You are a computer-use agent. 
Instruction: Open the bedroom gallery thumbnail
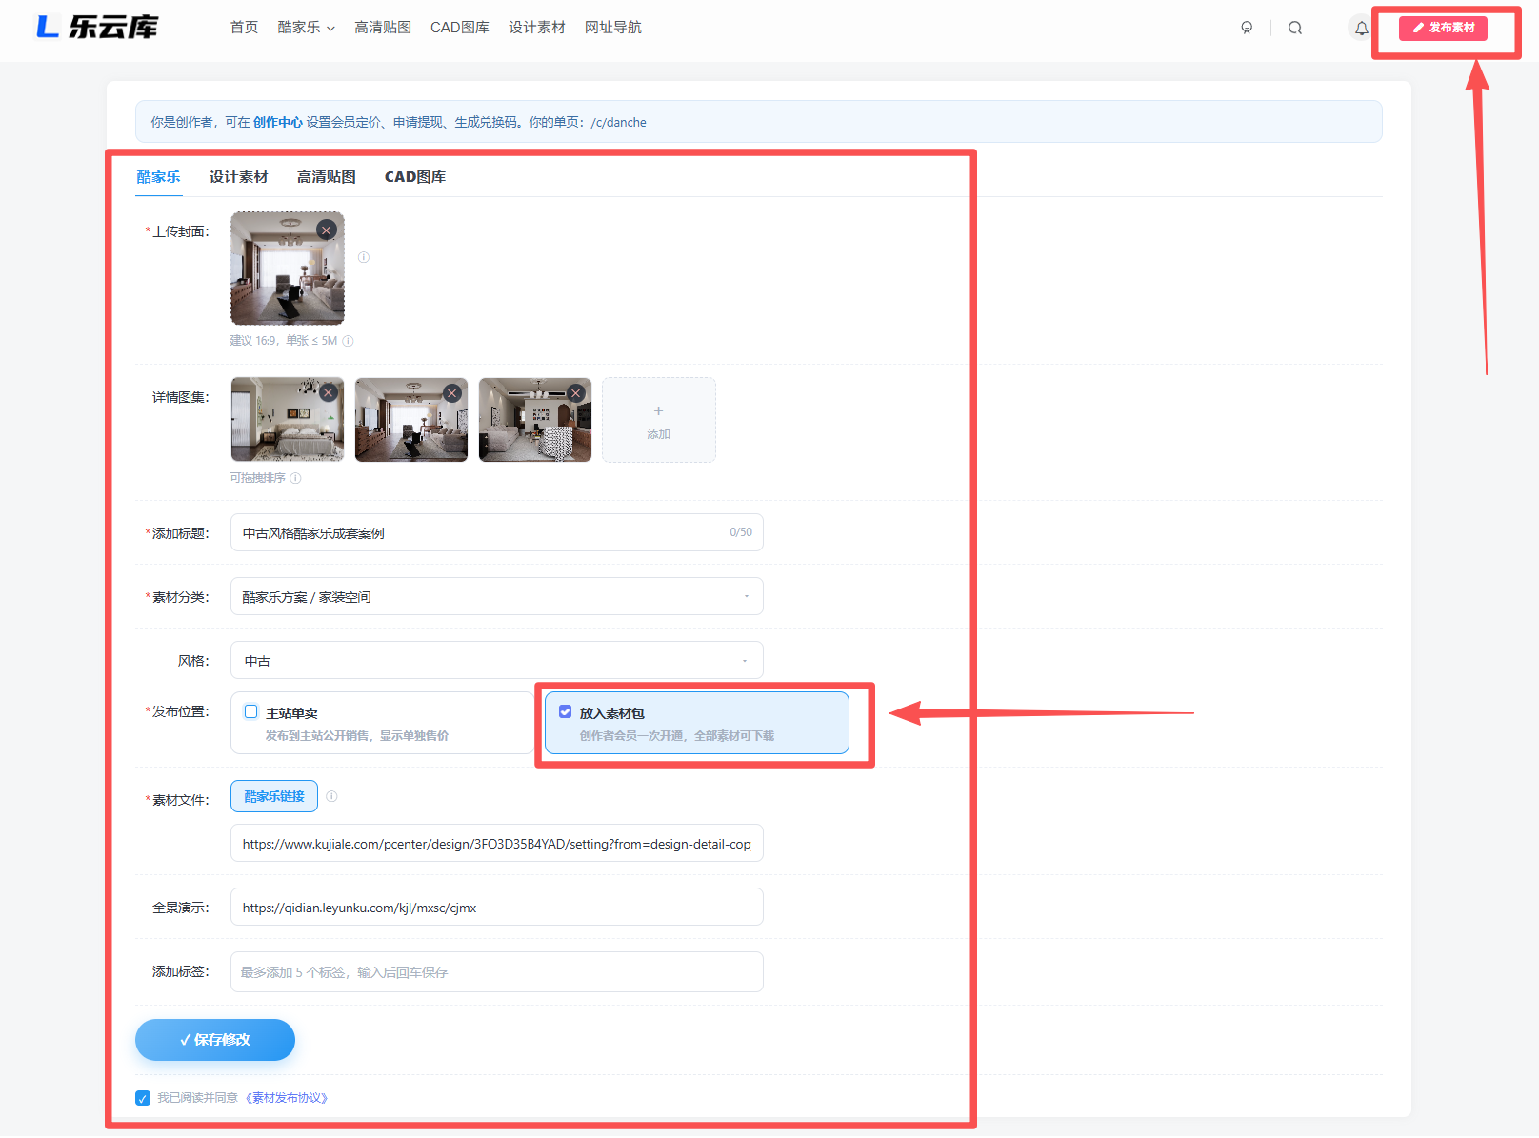(x=288, y=420)
